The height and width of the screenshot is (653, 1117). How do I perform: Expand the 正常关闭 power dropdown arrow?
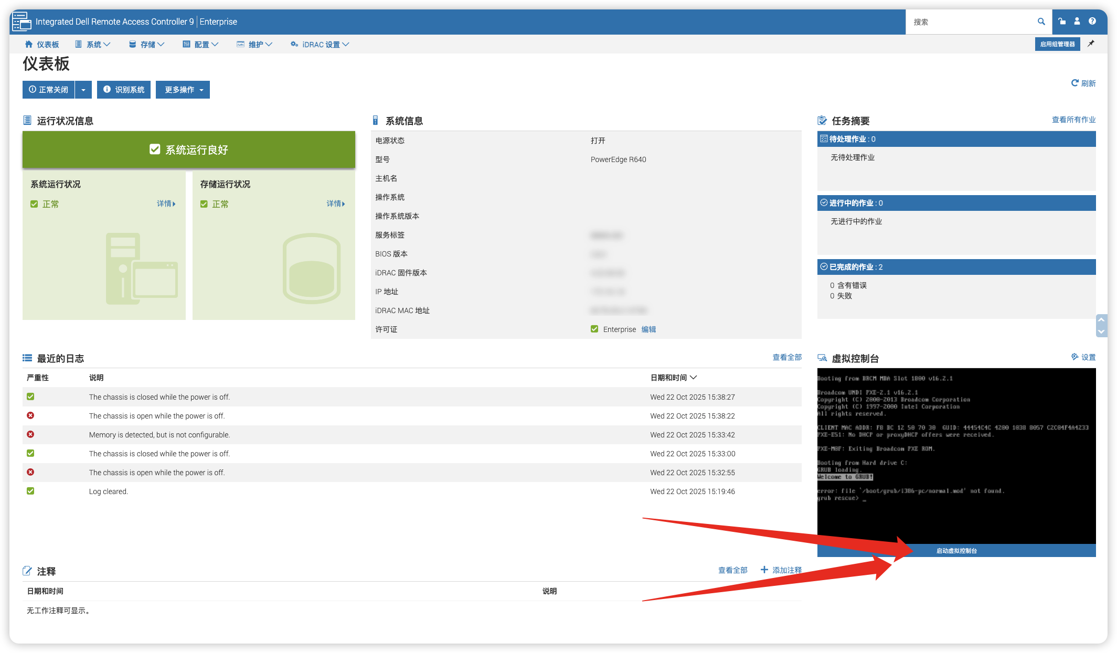(83, 90)
